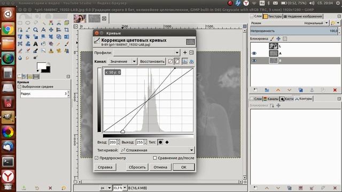
Task: Switch to Кисти tab
Action: tap(287, 99)
